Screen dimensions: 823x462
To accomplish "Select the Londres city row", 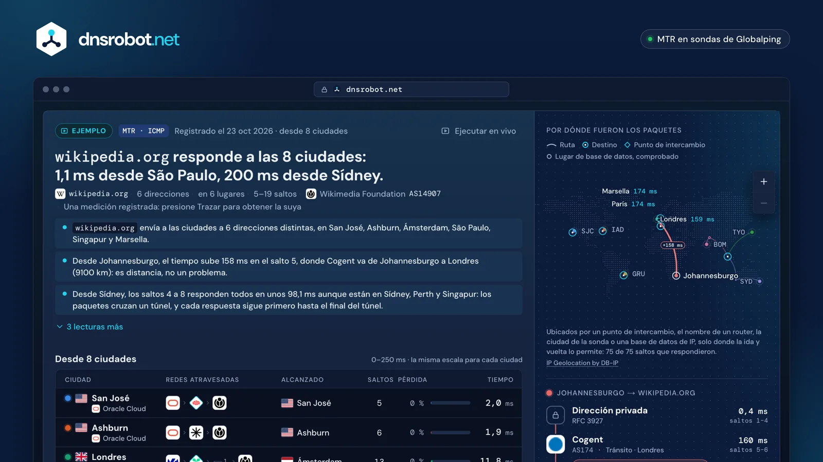I will coord(289,455).
